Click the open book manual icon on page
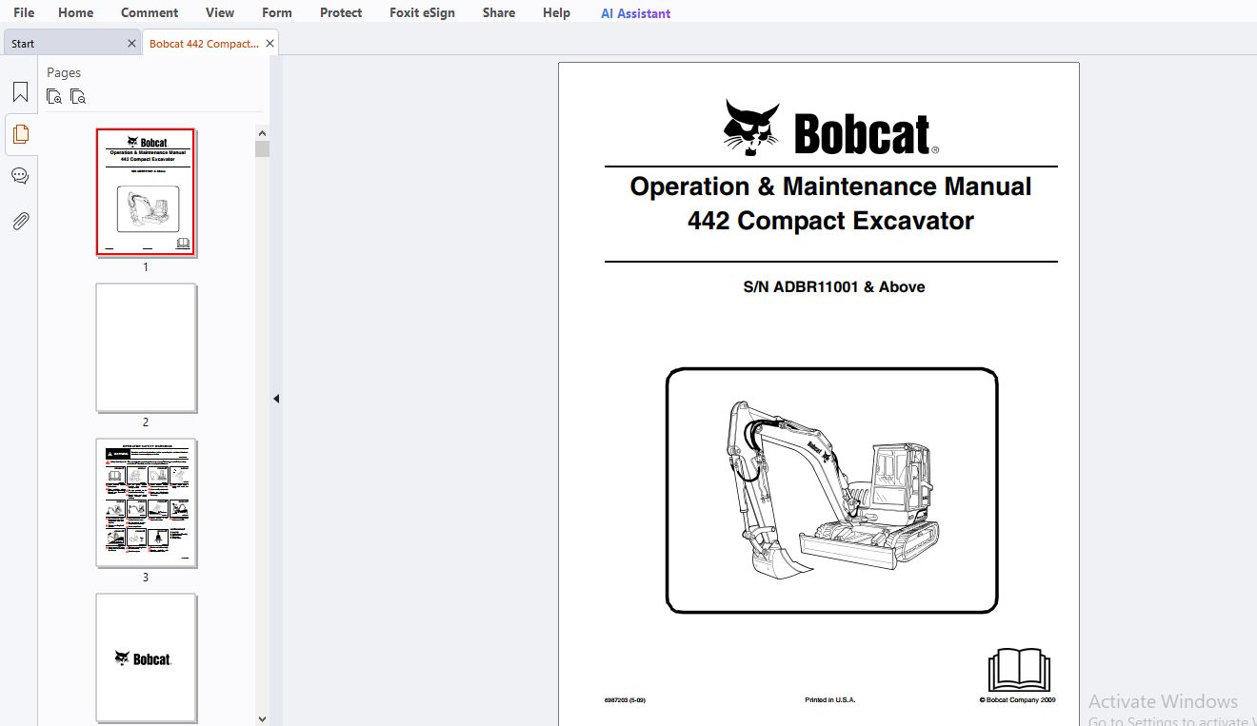The image size is (1257, 726). coord(1019,670)
